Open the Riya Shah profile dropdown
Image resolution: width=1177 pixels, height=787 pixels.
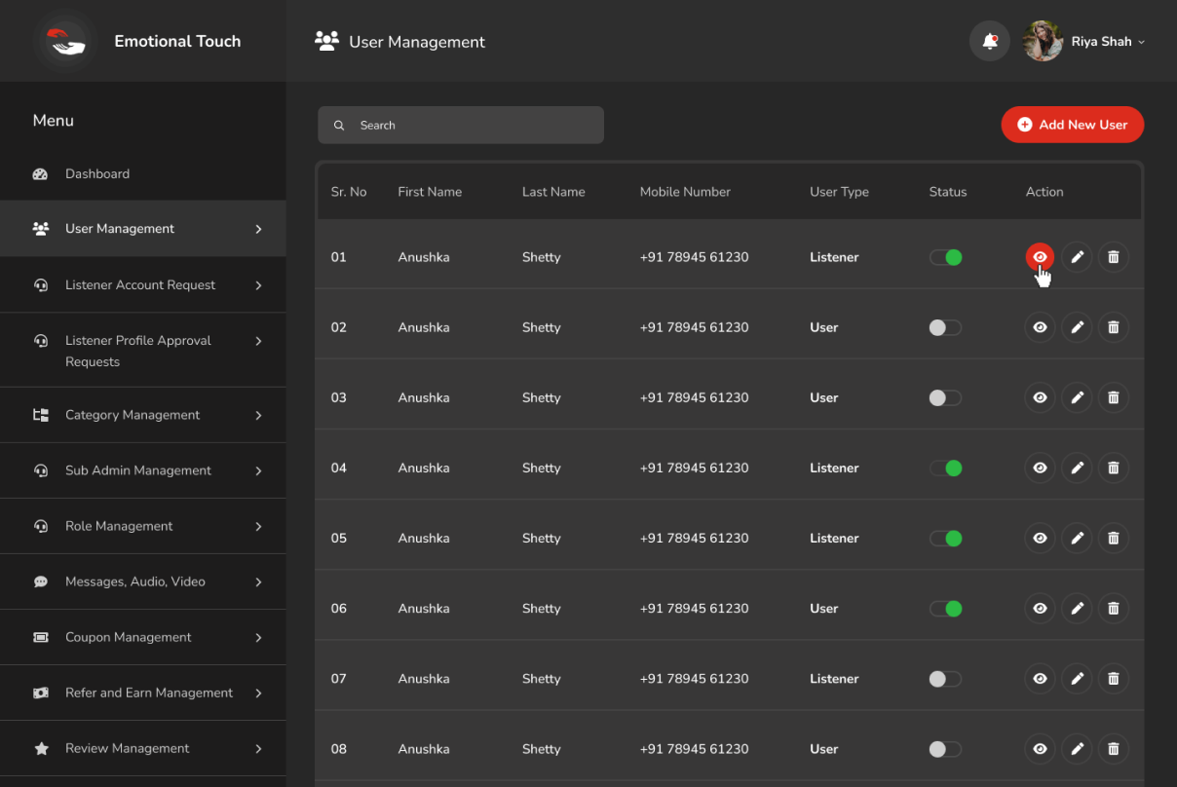1108,42
